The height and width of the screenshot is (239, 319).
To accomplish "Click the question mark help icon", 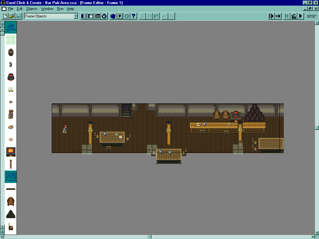I will pos(133,16).
